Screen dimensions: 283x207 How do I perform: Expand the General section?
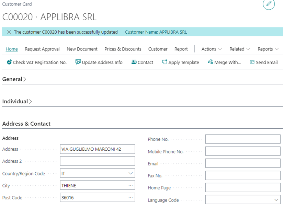14,79
